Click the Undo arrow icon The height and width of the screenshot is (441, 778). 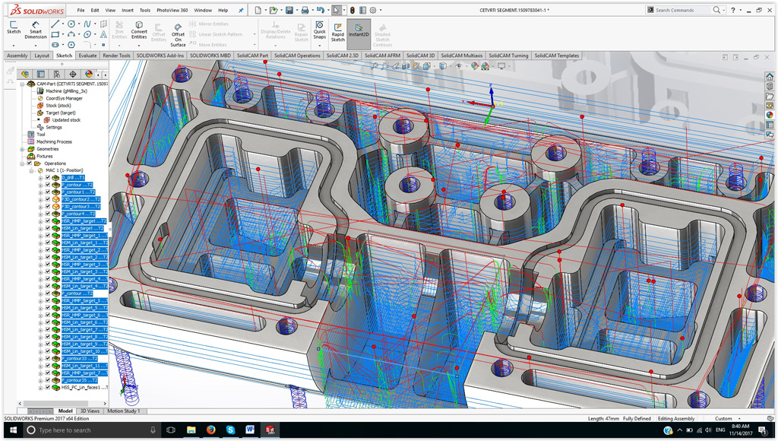[x=321, y=10]
